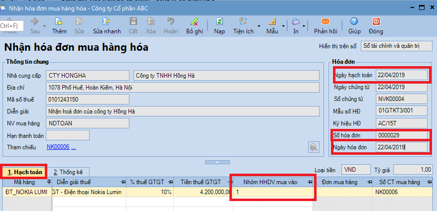Click the Ngày hóa đơn date field

pos(401,147)
